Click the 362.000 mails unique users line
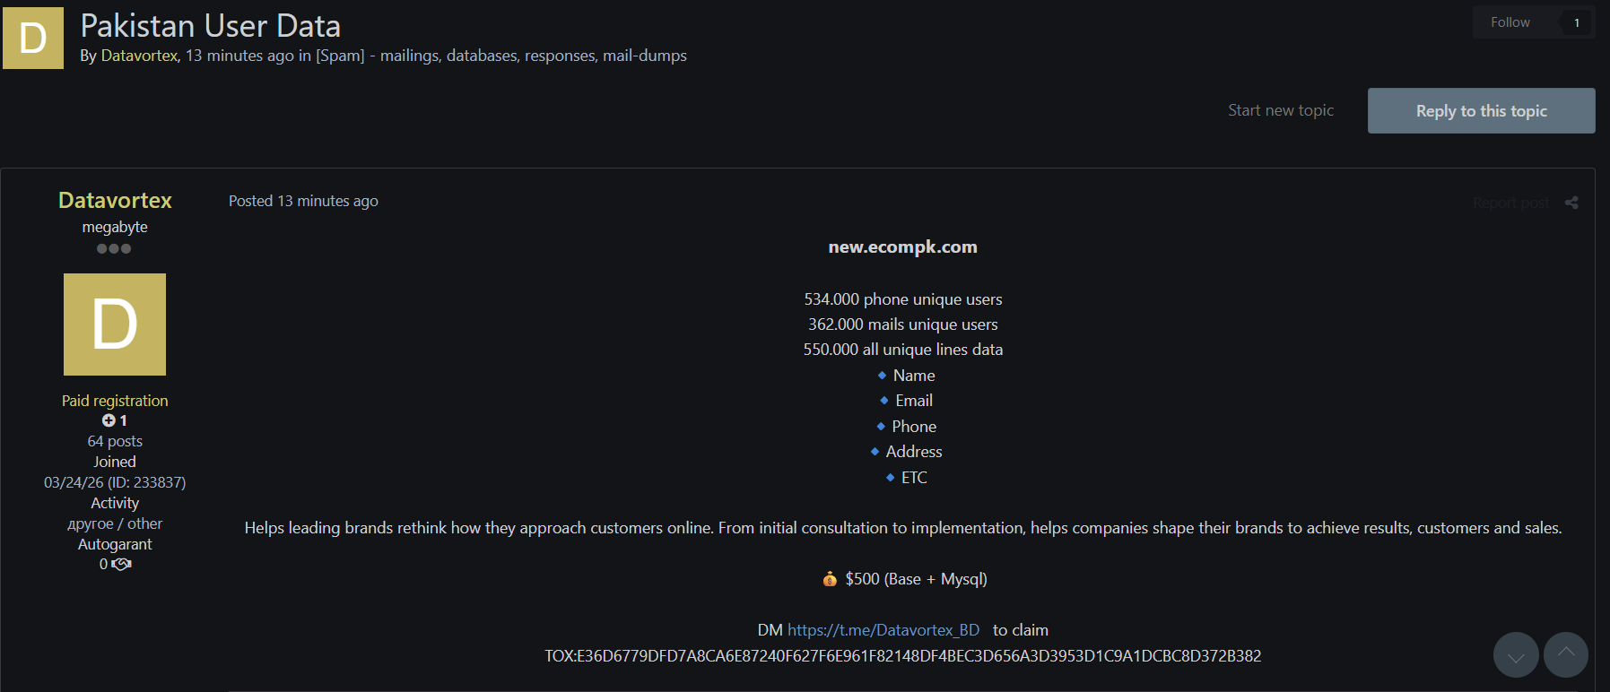This screenshot has height=692, width=1610. 903,324
